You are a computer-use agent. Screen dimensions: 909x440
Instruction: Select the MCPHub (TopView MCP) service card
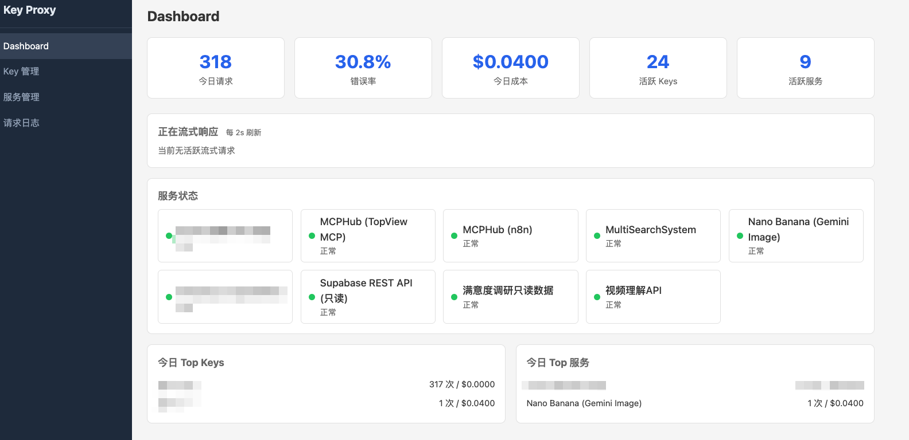tap(368, 235)
